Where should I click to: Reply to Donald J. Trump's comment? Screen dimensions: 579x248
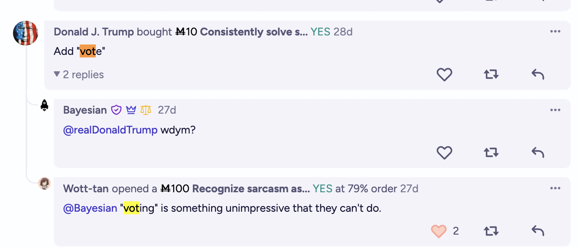coord(538,75)
